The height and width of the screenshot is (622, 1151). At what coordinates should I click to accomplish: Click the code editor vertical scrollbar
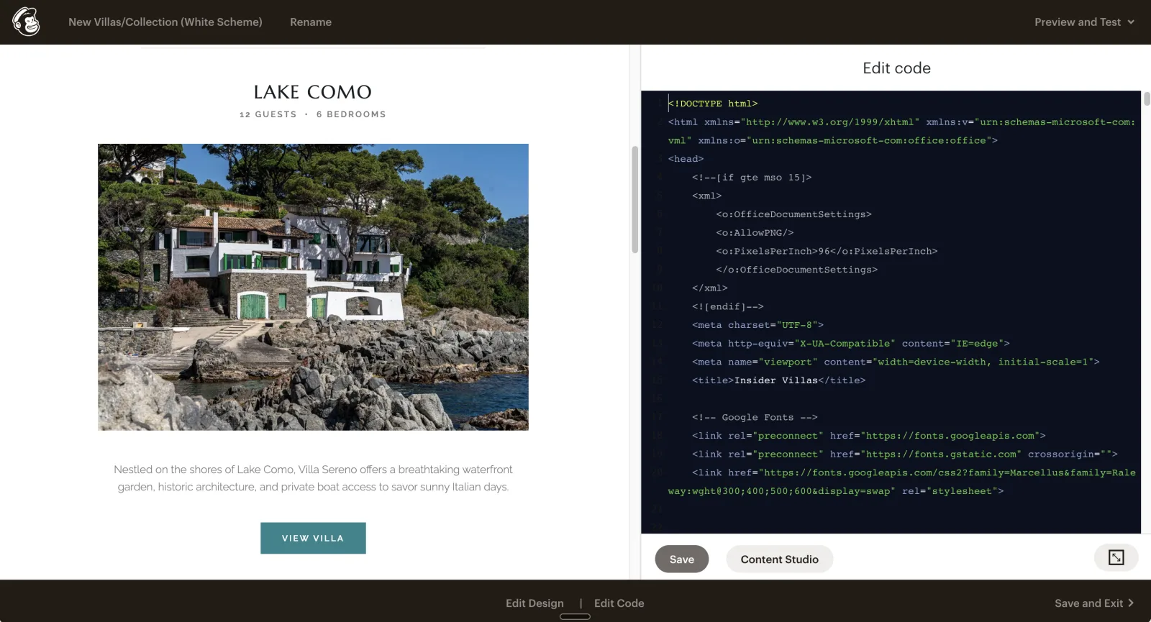click(x=1147, y=99)
